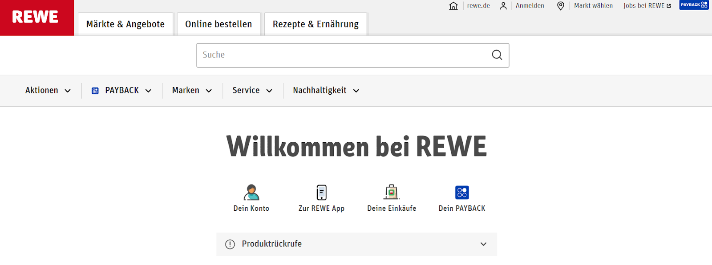712x265 pixels.
Task: Switch to Märkte & Angebote tab
Action: [125, 24]
